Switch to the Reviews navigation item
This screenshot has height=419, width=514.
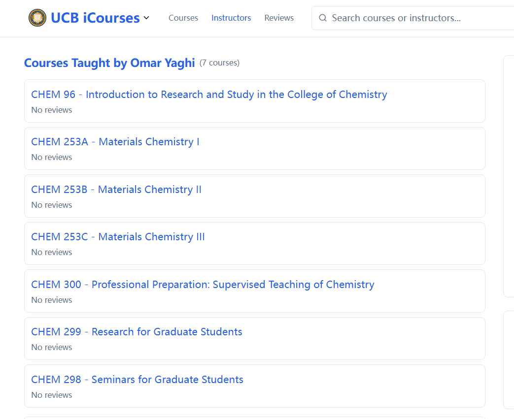click(279, 18)
